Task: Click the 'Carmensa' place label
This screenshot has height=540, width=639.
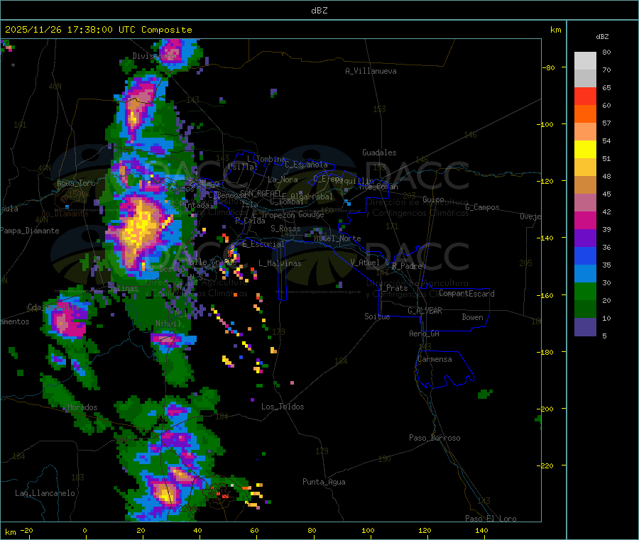Action: (x=435, y=359)
